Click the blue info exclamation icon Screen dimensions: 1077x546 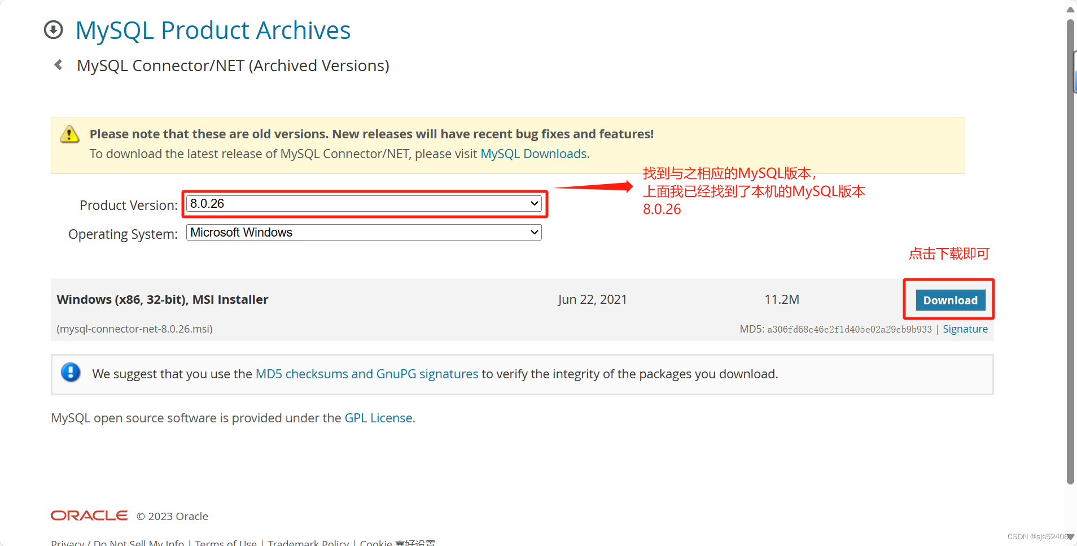point(71,372)
